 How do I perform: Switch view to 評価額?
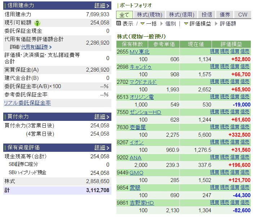click(225, 24)
